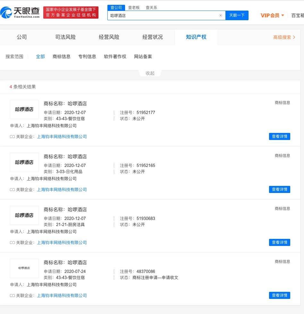
Task: Click 查看详情 for registration 51952165
Action: pos(279,189)
